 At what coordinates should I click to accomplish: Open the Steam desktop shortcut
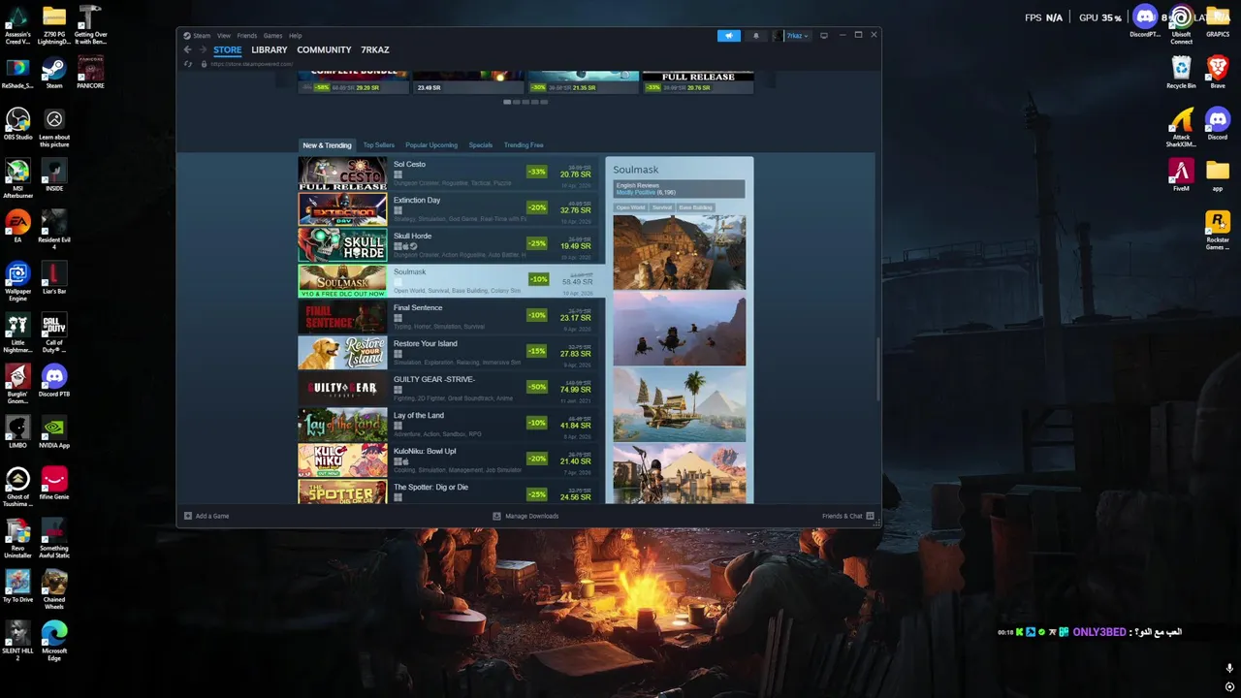54,73
